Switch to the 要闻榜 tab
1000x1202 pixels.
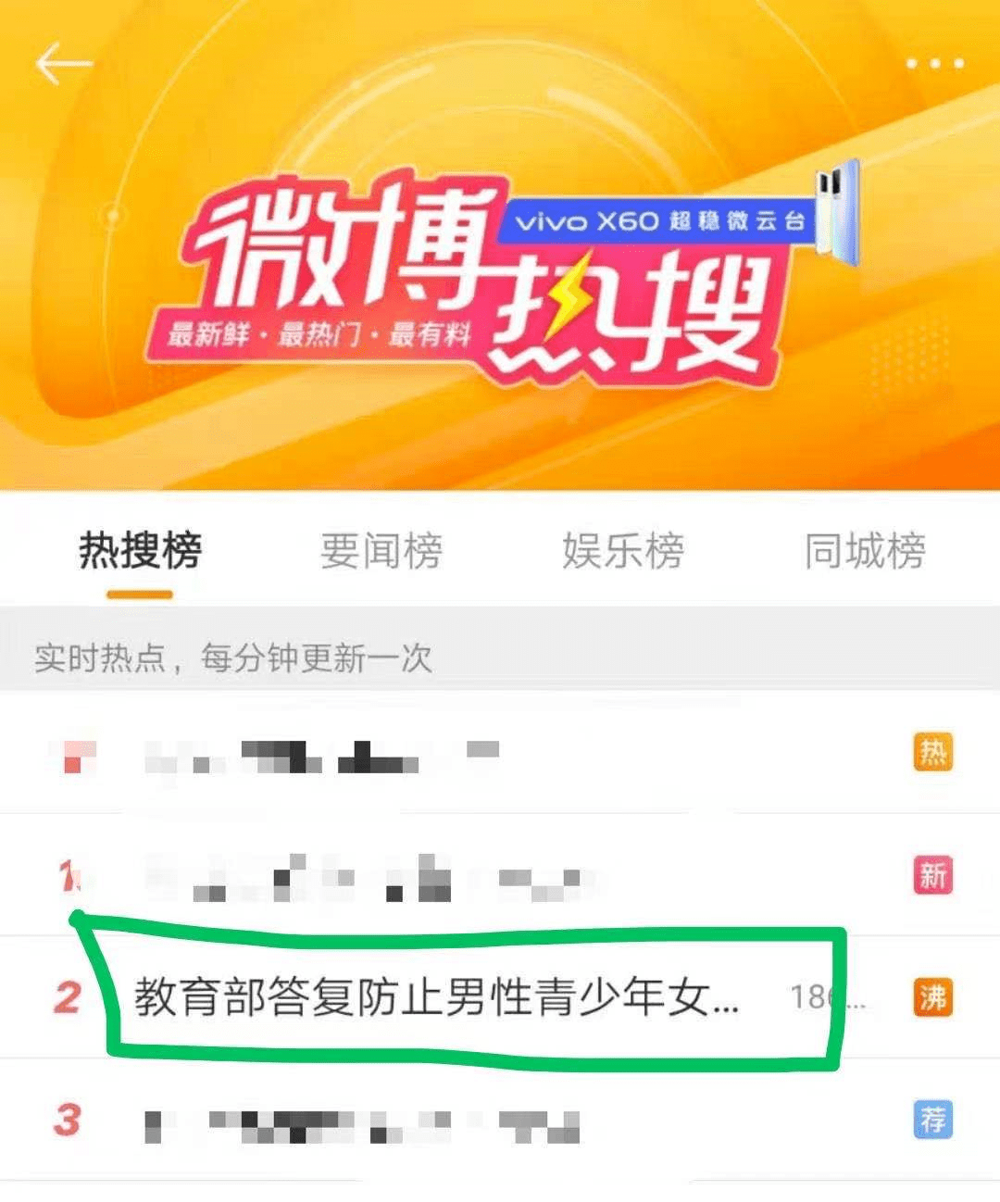(x=381, y=551)
